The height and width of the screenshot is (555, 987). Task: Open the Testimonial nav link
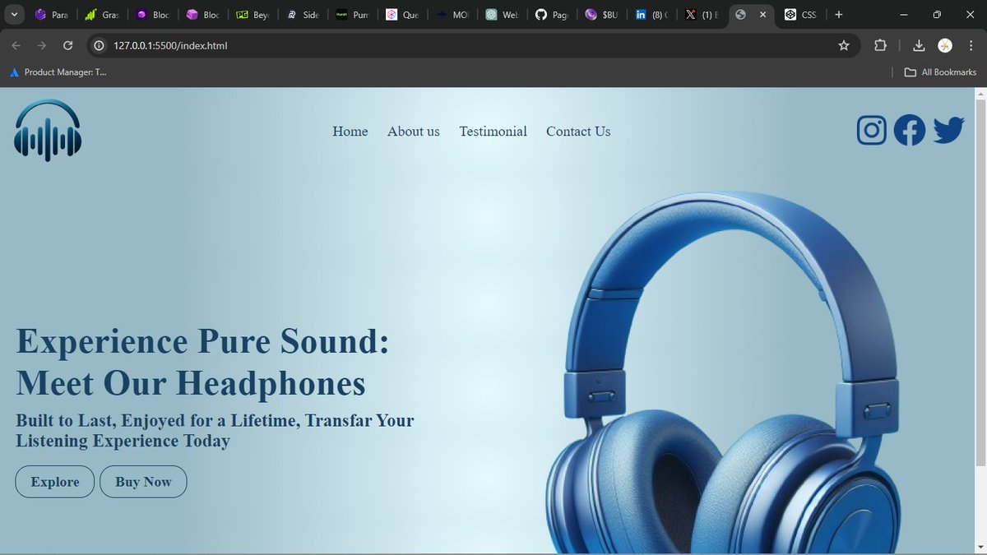pyautogui.click(x=493, y=132)
